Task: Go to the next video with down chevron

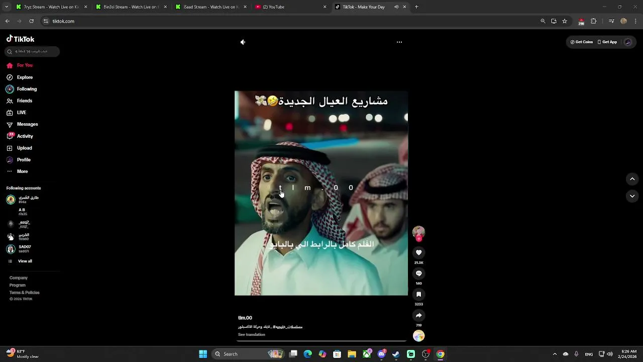Action: click(x=632, y=196)
